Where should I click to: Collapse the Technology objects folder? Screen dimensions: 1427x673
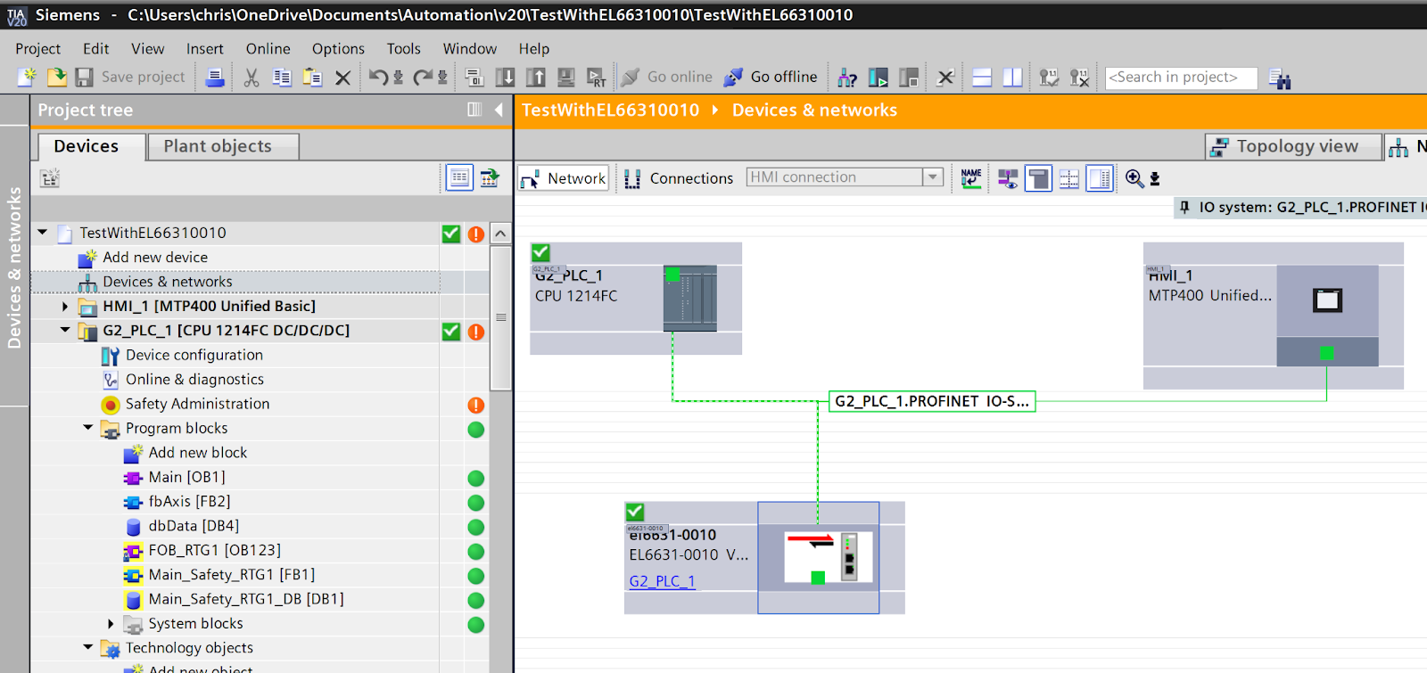coord(87,648)
